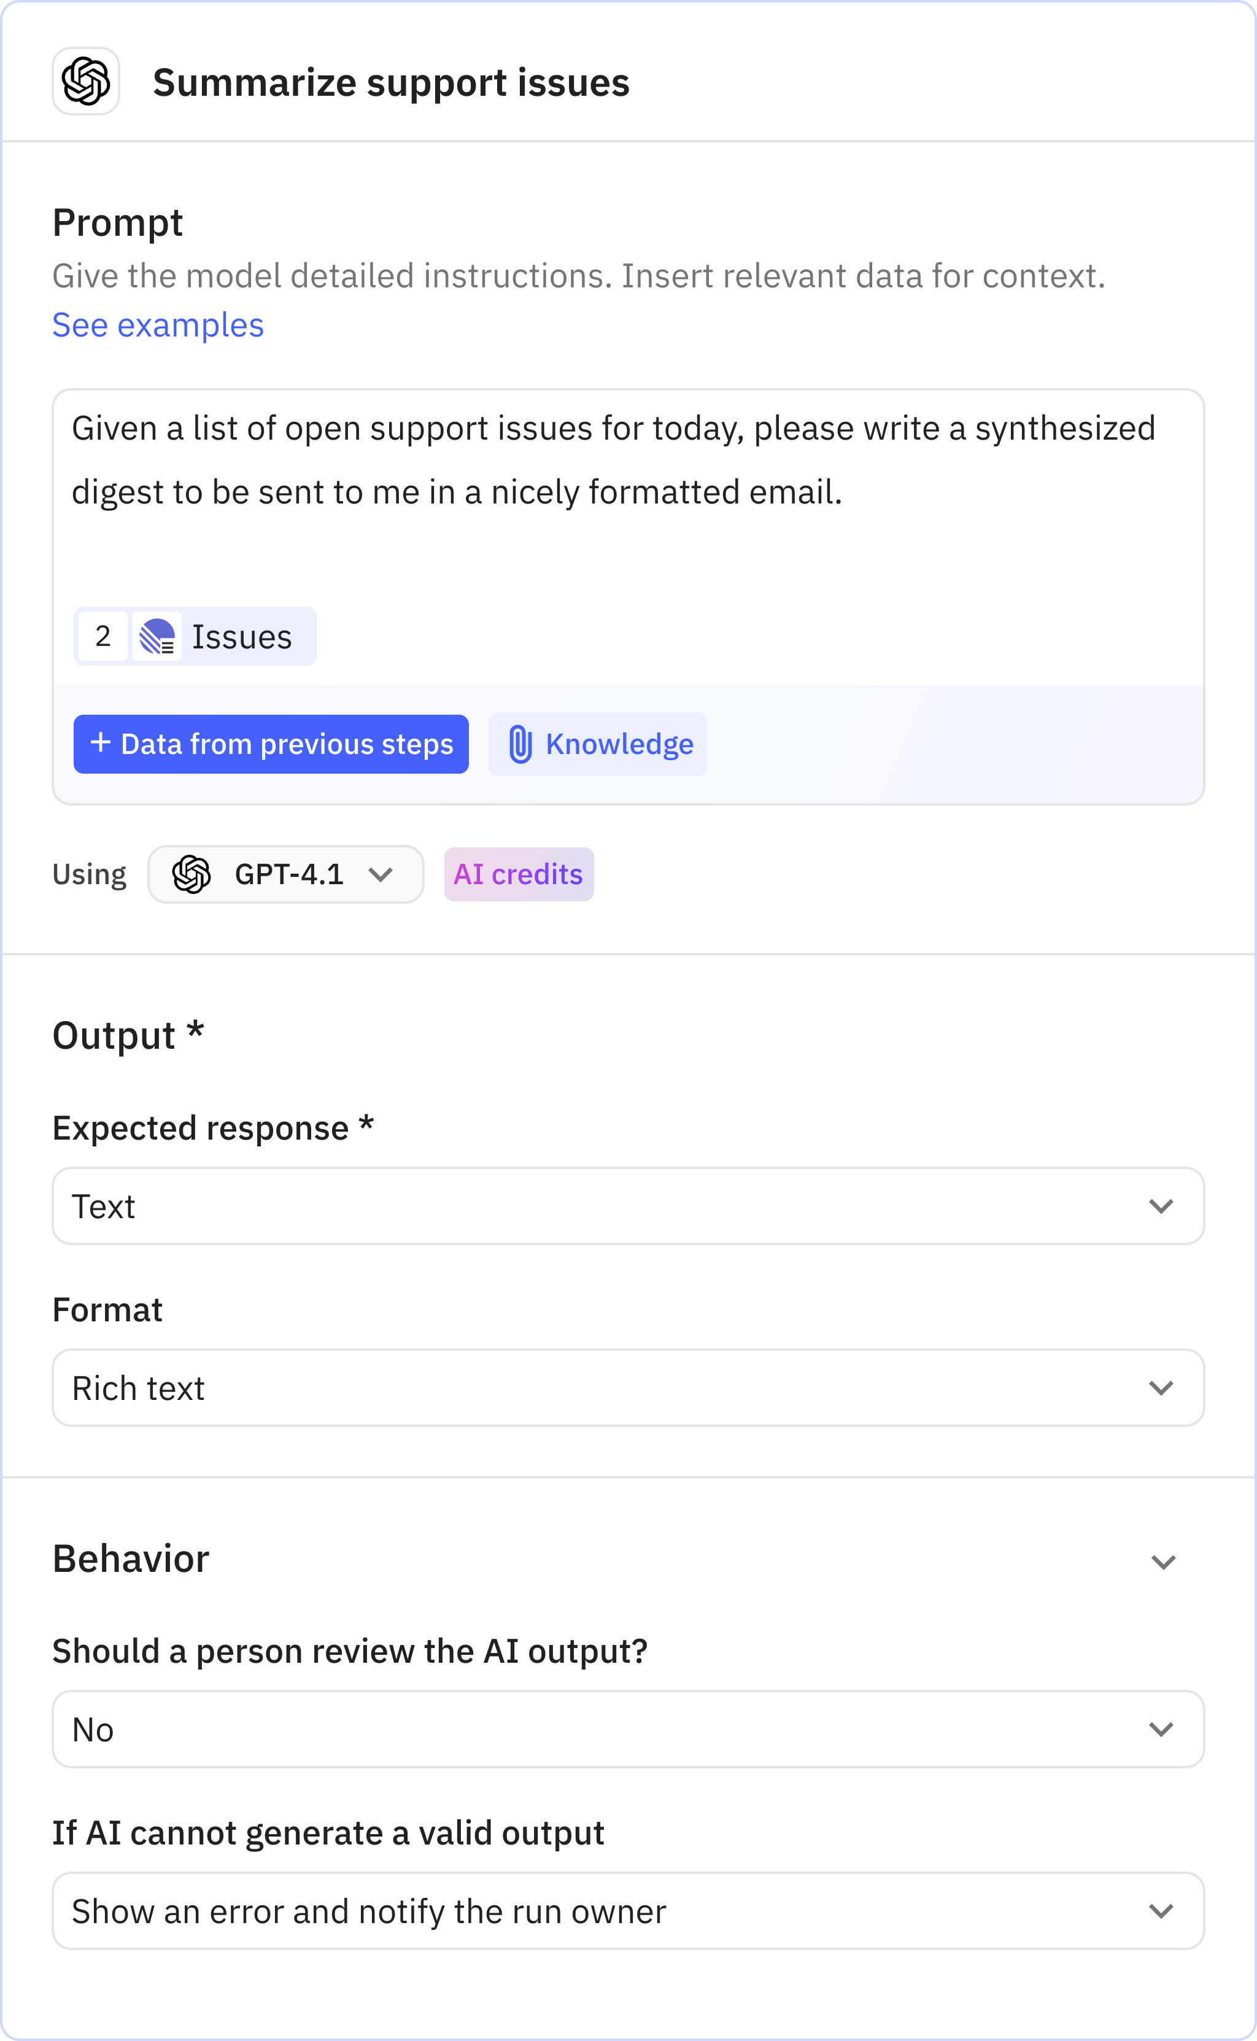Viewport: 1257px width, 2041px height.
Task: Collapse the Behavior section
Action: pos(1164,1560)
